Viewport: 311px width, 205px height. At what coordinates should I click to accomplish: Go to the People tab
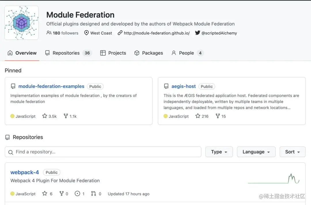point(187,53)
